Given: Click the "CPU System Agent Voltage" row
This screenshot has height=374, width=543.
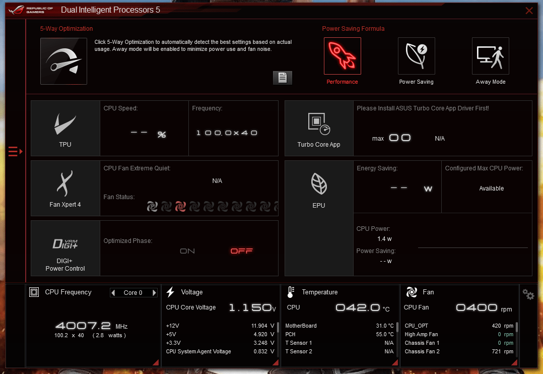Looking at the screenshot, I should [220, 351].
